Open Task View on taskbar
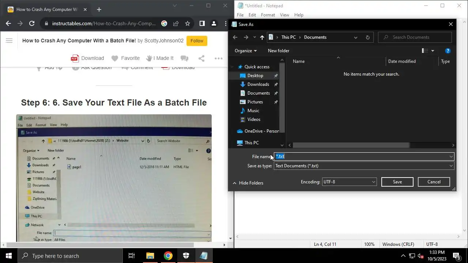468x263 pixels. pyautogui.click(x=132, y=256)
